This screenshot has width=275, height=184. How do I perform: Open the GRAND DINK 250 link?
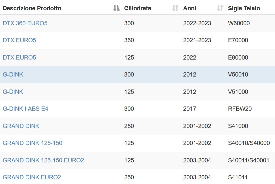21,126
